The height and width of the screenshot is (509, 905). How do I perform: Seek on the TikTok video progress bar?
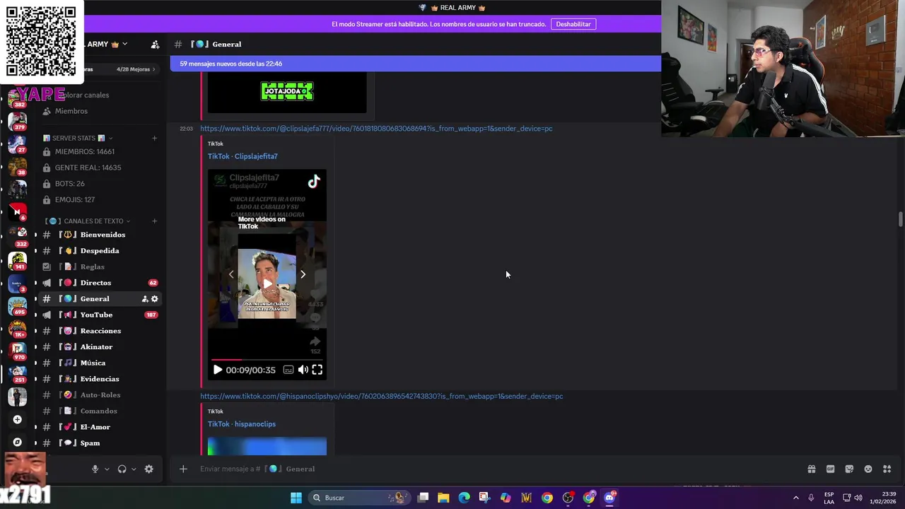coord(267,360)
